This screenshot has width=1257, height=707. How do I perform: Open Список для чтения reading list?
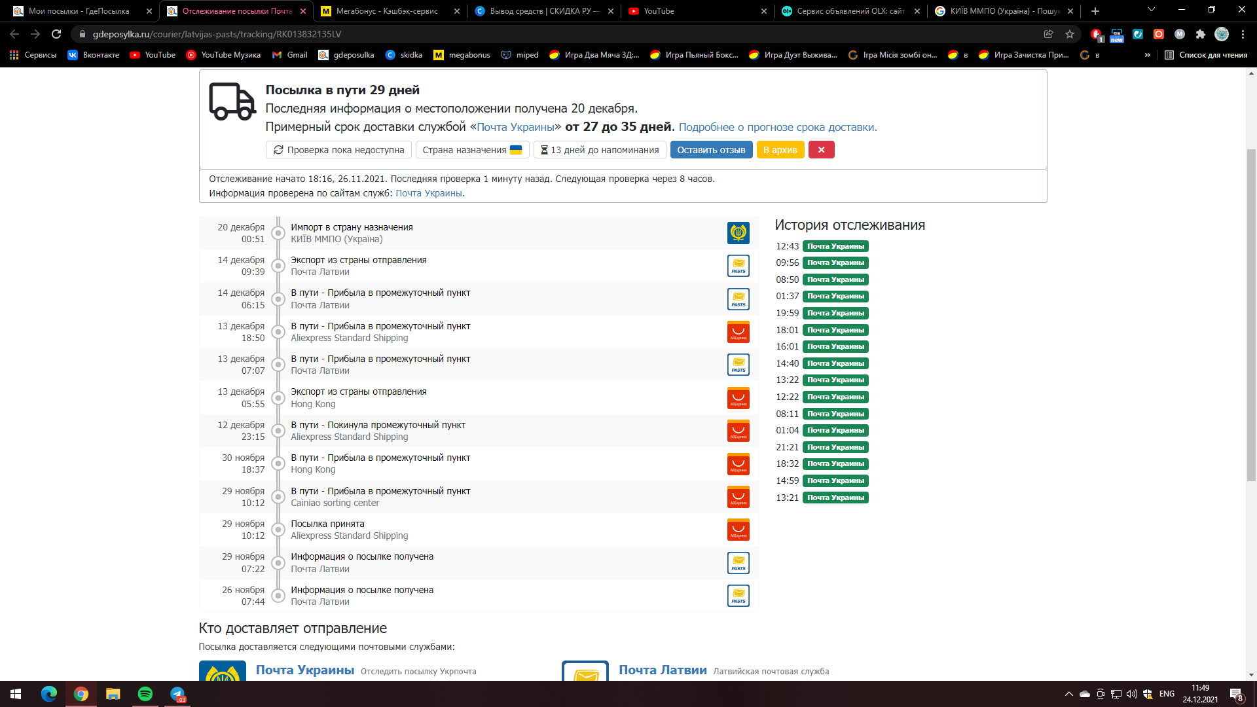tap(1206, 55)
